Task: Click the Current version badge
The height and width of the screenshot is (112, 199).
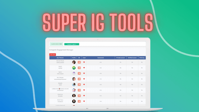Action: point(57,44)
